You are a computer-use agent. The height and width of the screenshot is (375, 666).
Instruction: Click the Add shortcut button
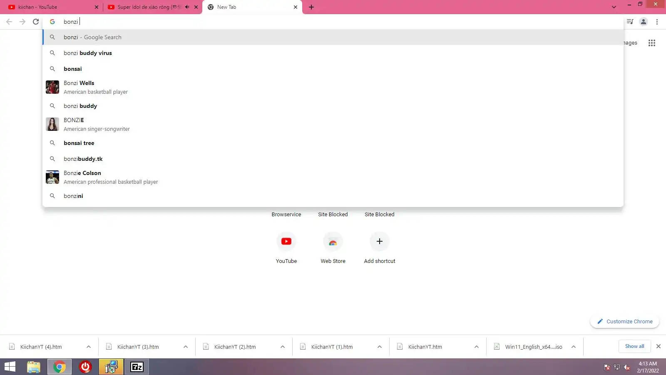tap(380, 247)
